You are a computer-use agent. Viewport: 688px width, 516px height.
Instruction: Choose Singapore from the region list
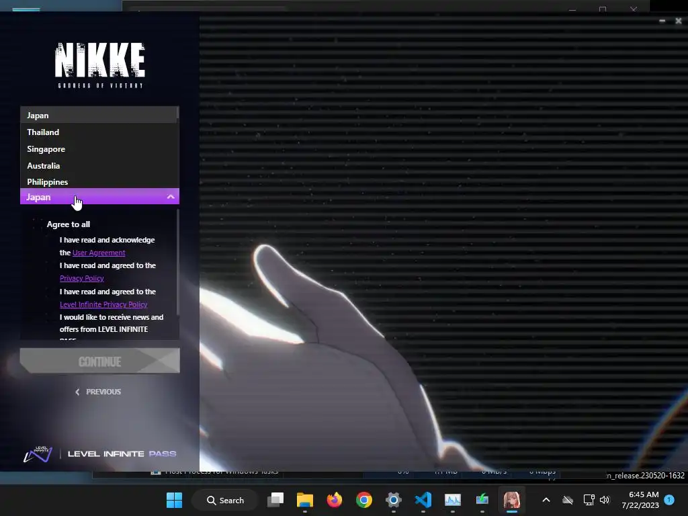98,148
